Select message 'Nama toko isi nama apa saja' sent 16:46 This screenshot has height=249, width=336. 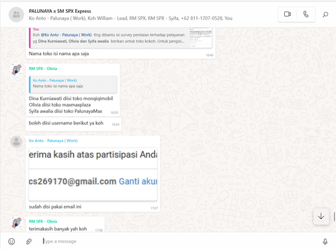58,54
